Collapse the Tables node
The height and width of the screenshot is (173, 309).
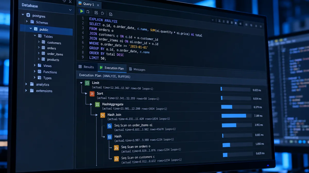pyautogui.click(x=35, y=36)
